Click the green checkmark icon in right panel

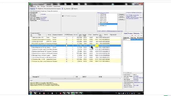[x=138, y=35]
